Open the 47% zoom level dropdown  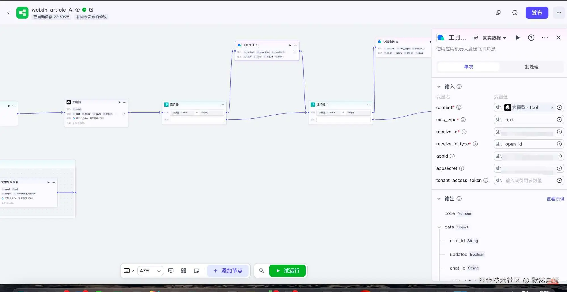pos(150,271)
